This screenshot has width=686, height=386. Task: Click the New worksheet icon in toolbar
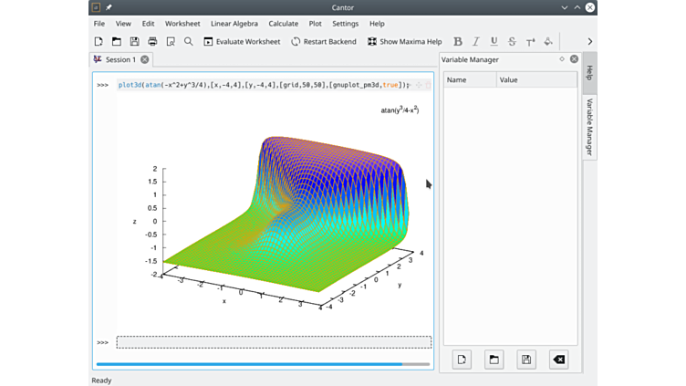click(99, 41)
